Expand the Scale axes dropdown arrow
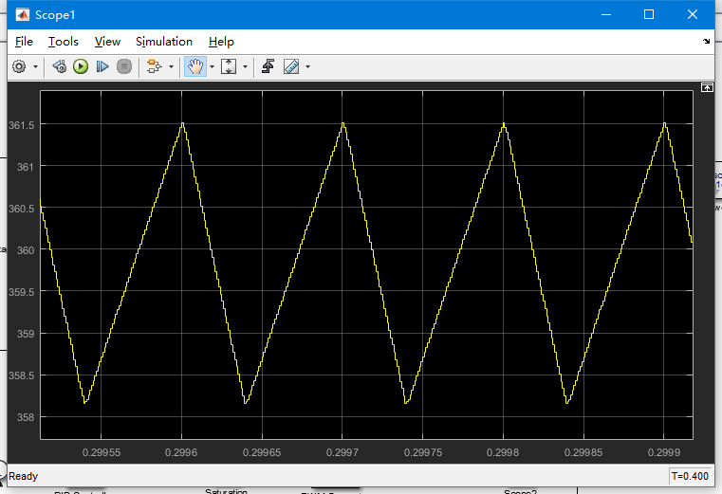Screen dimensions: 722x494 pos(245,67)
